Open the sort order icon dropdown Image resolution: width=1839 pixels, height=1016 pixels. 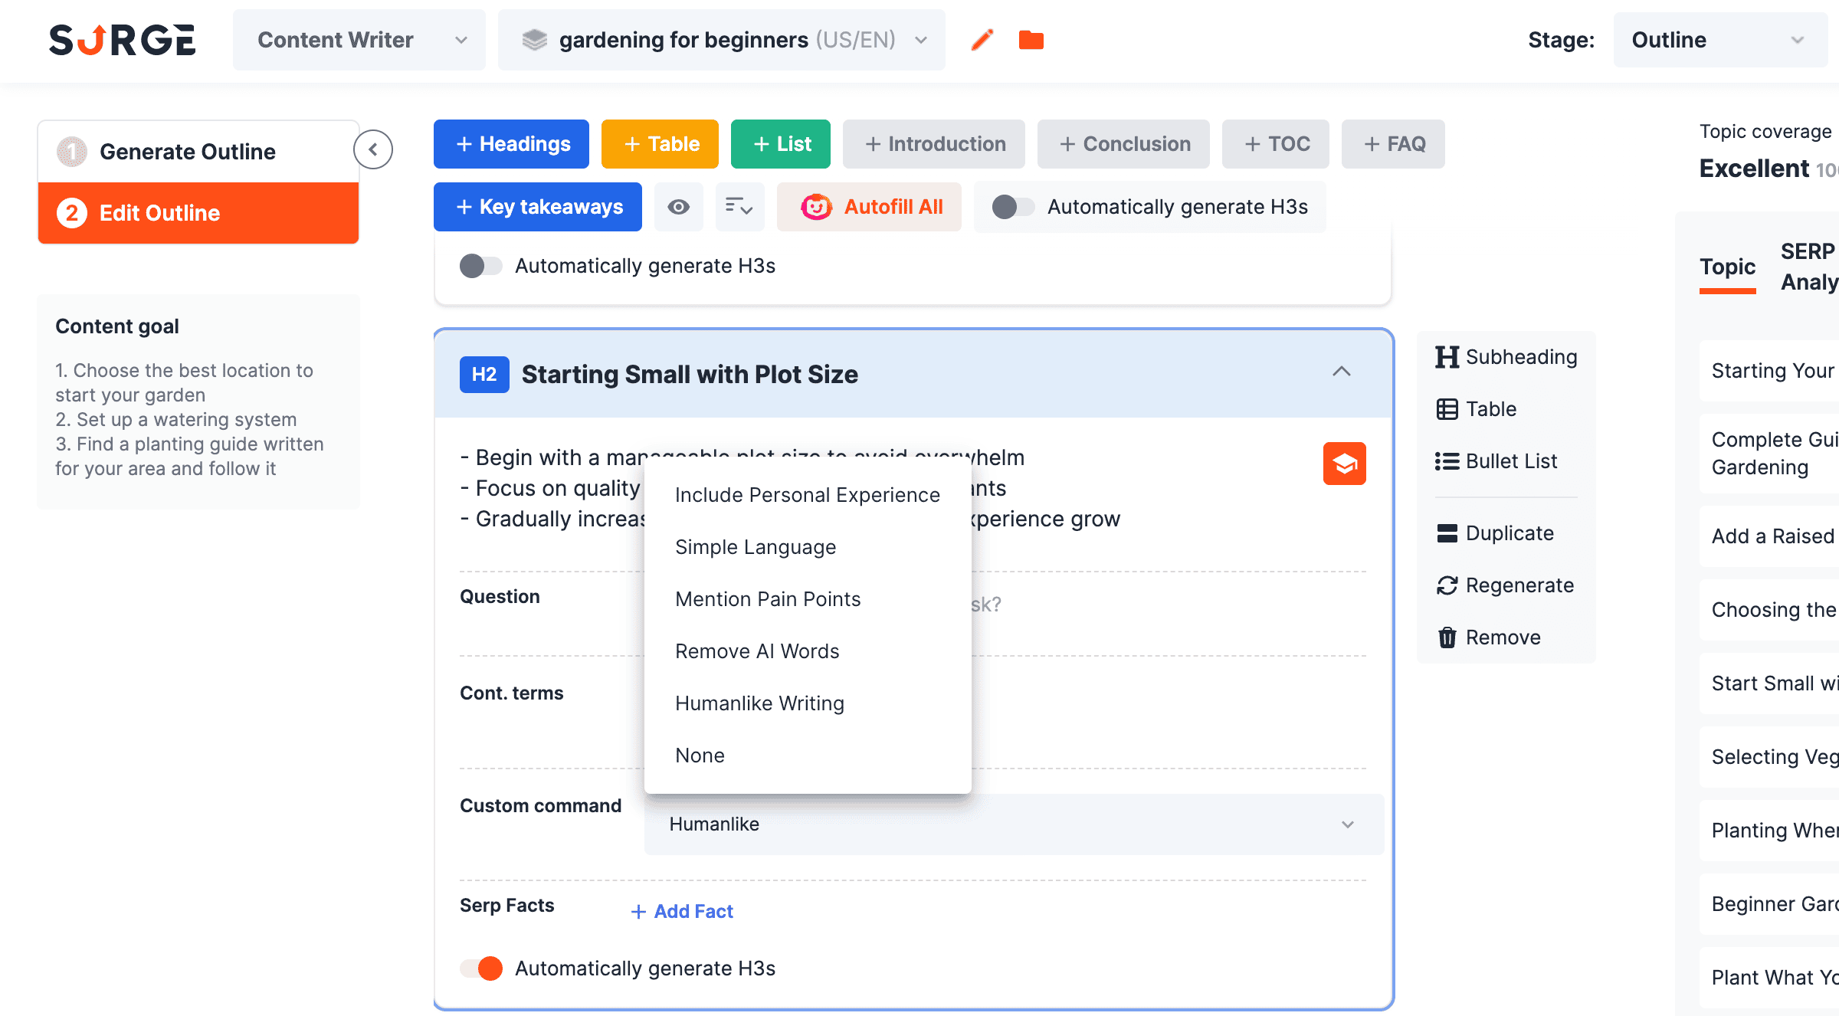tap(739, 207)
